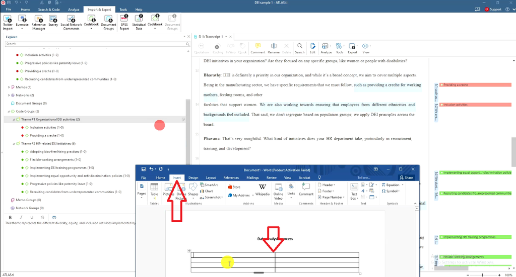
Task: Open ATLAS.ti Tools tab
Action: pos(123,10)
